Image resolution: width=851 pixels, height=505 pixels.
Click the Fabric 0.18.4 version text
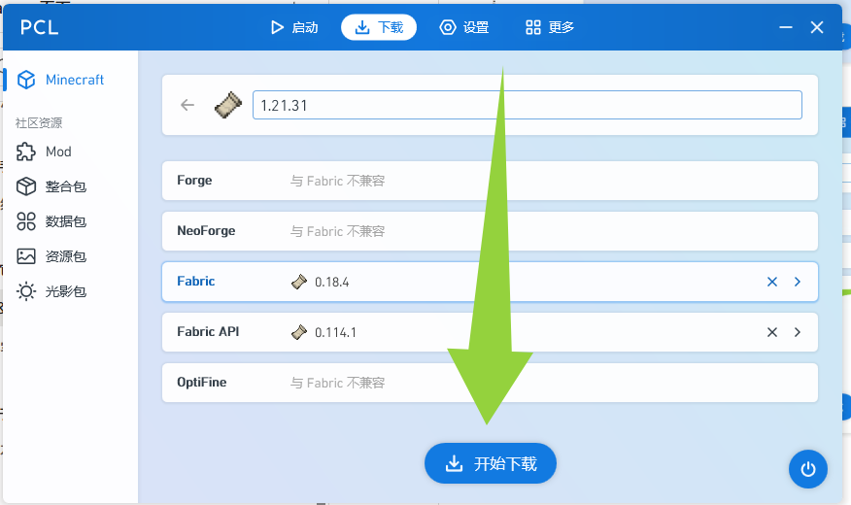point(331,282)
